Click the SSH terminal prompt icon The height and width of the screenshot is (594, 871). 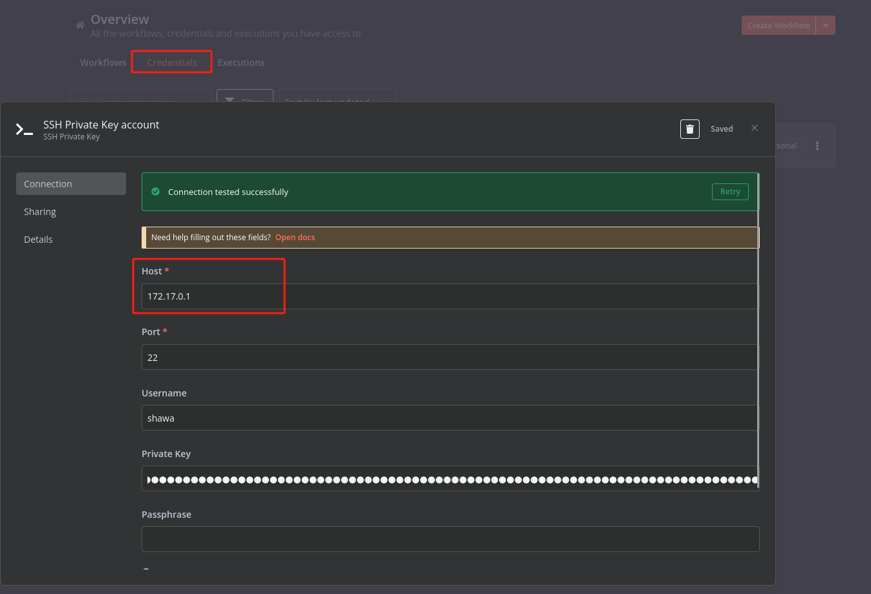tap(25, 130)
